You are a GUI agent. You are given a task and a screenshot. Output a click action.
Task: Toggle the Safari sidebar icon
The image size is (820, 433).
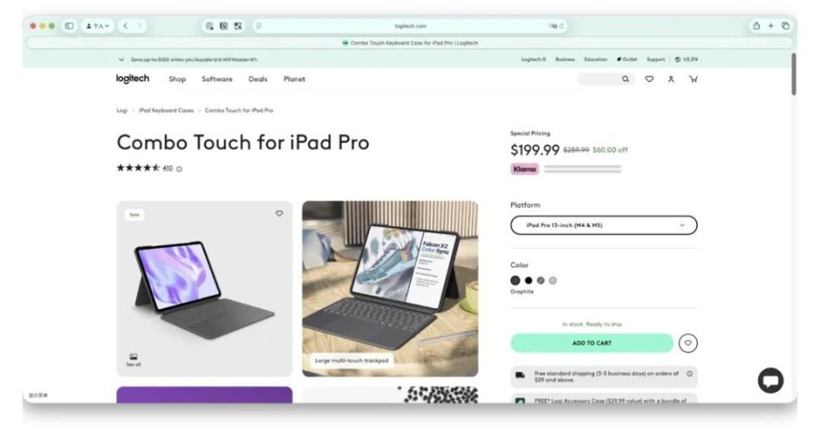coord(69,26)
